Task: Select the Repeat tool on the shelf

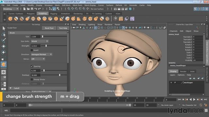Action: [56, 19]
